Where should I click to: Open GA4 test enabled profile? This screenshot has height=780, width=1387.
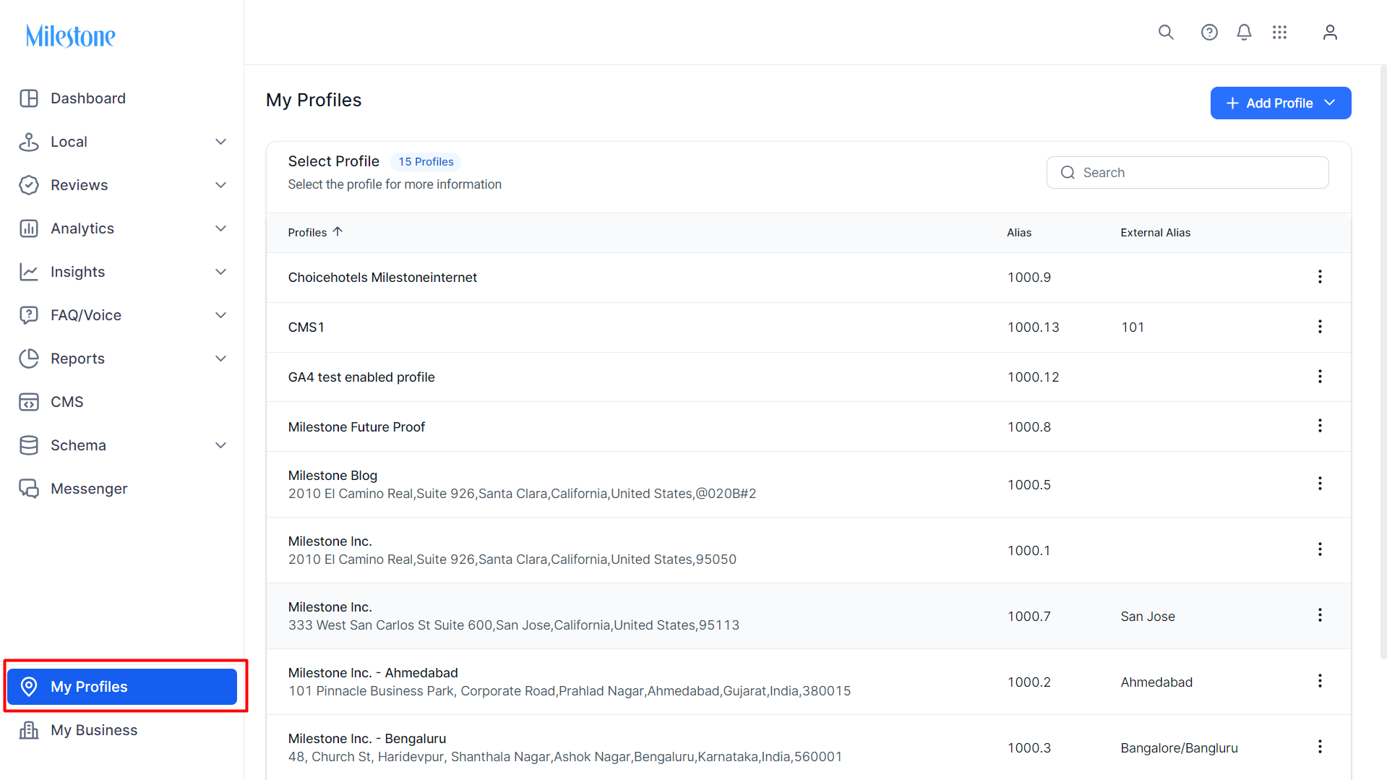[x=361, y=377]
